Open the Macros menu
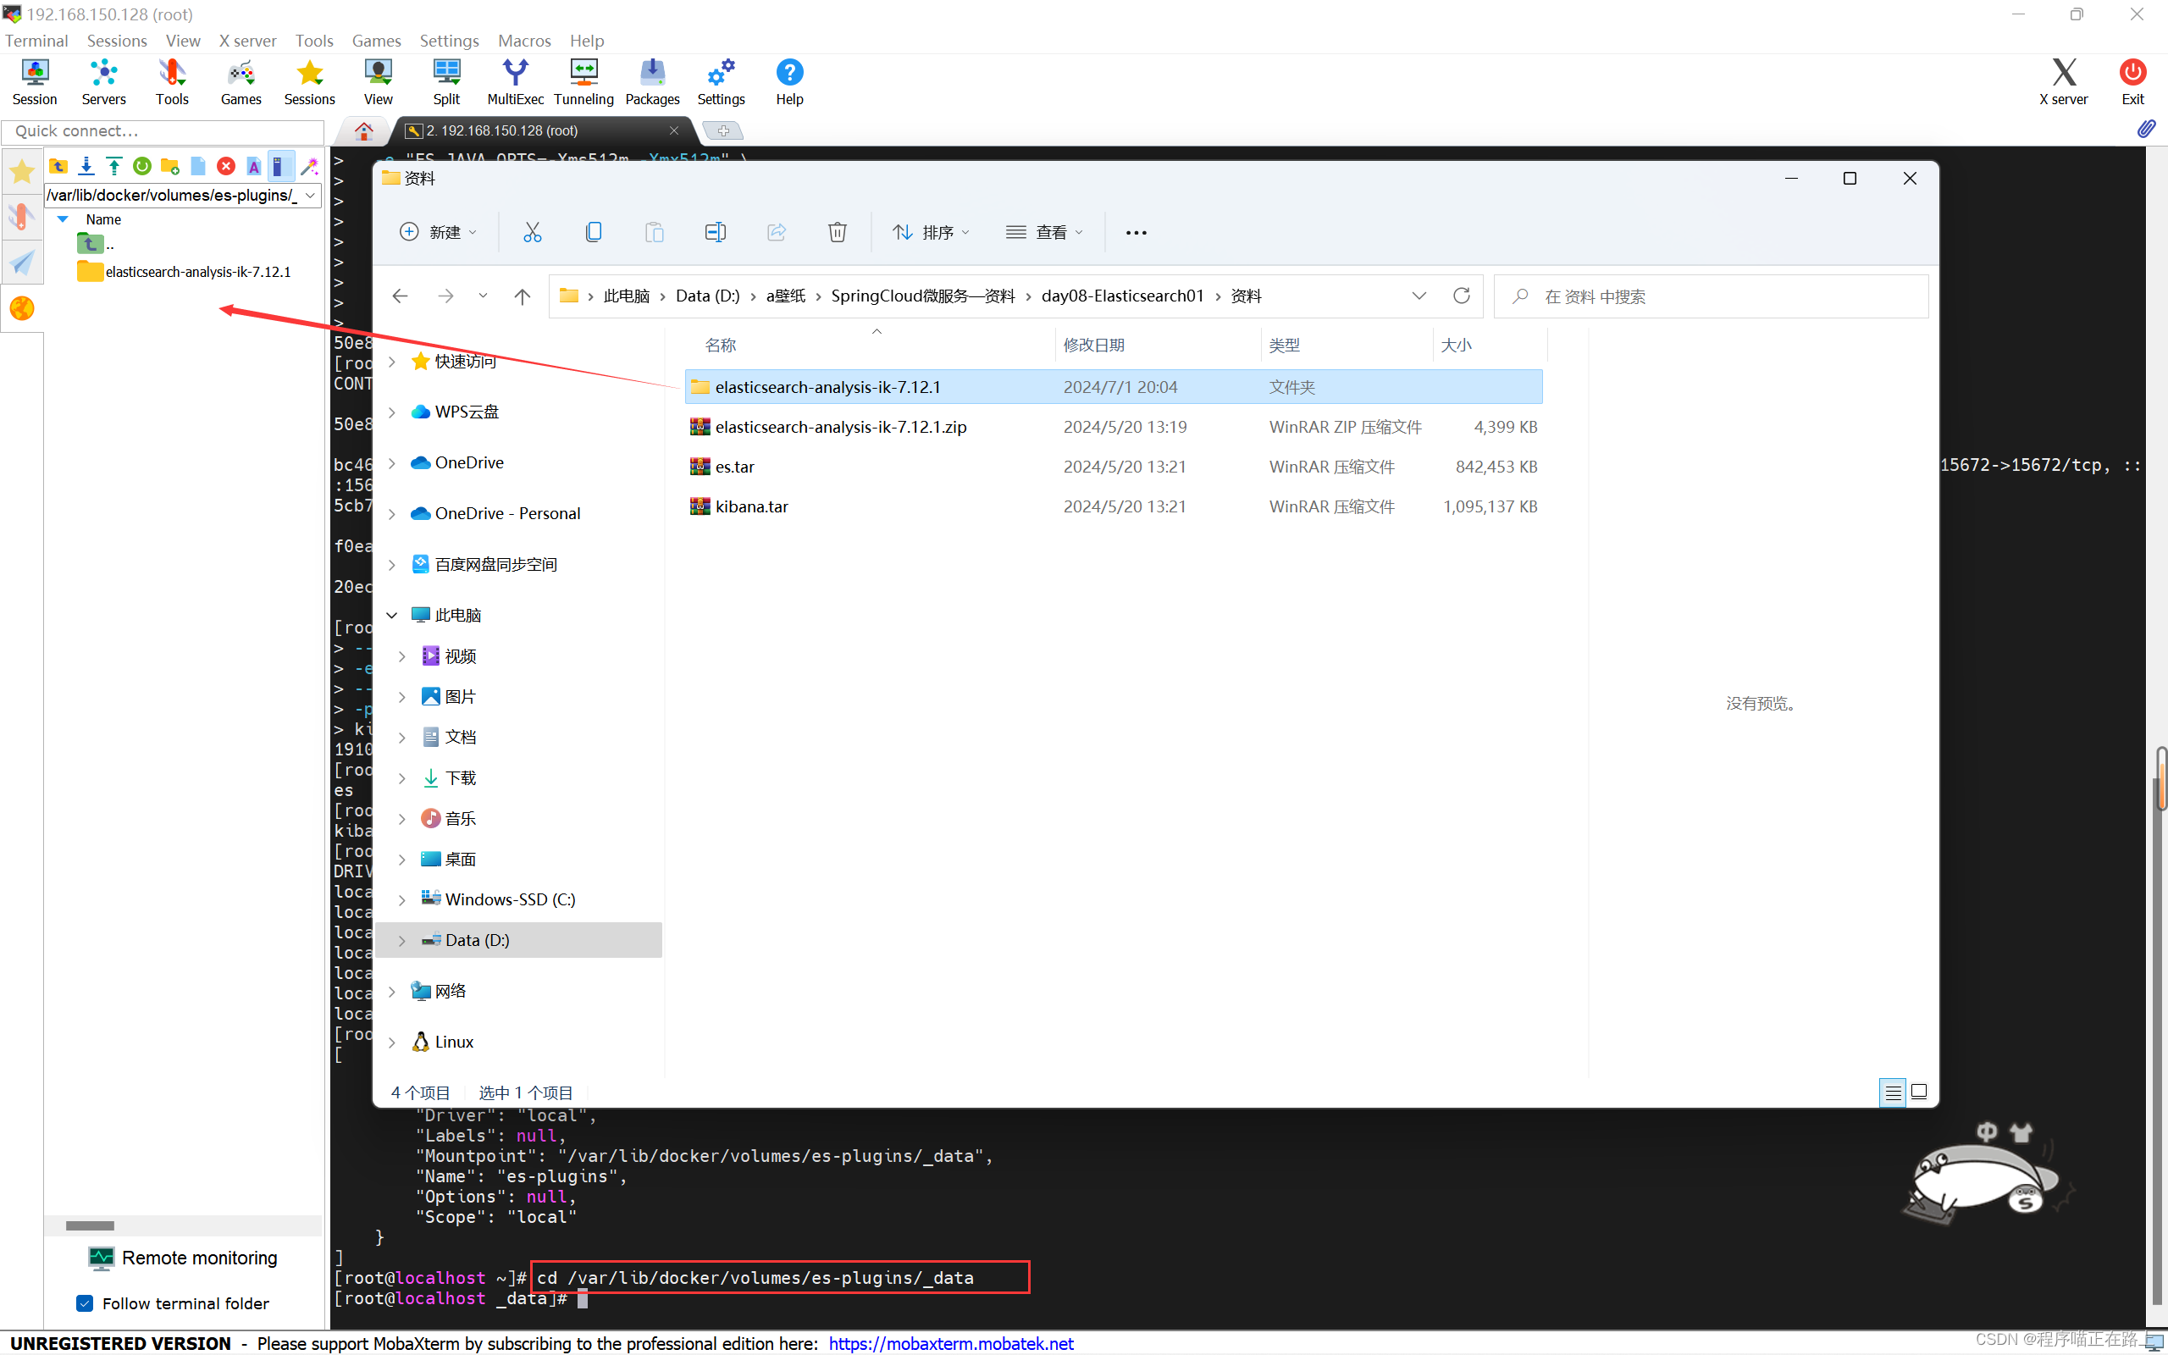Image resolution: width=2168 pixels, height=1355 pixels. click(523, 41)
